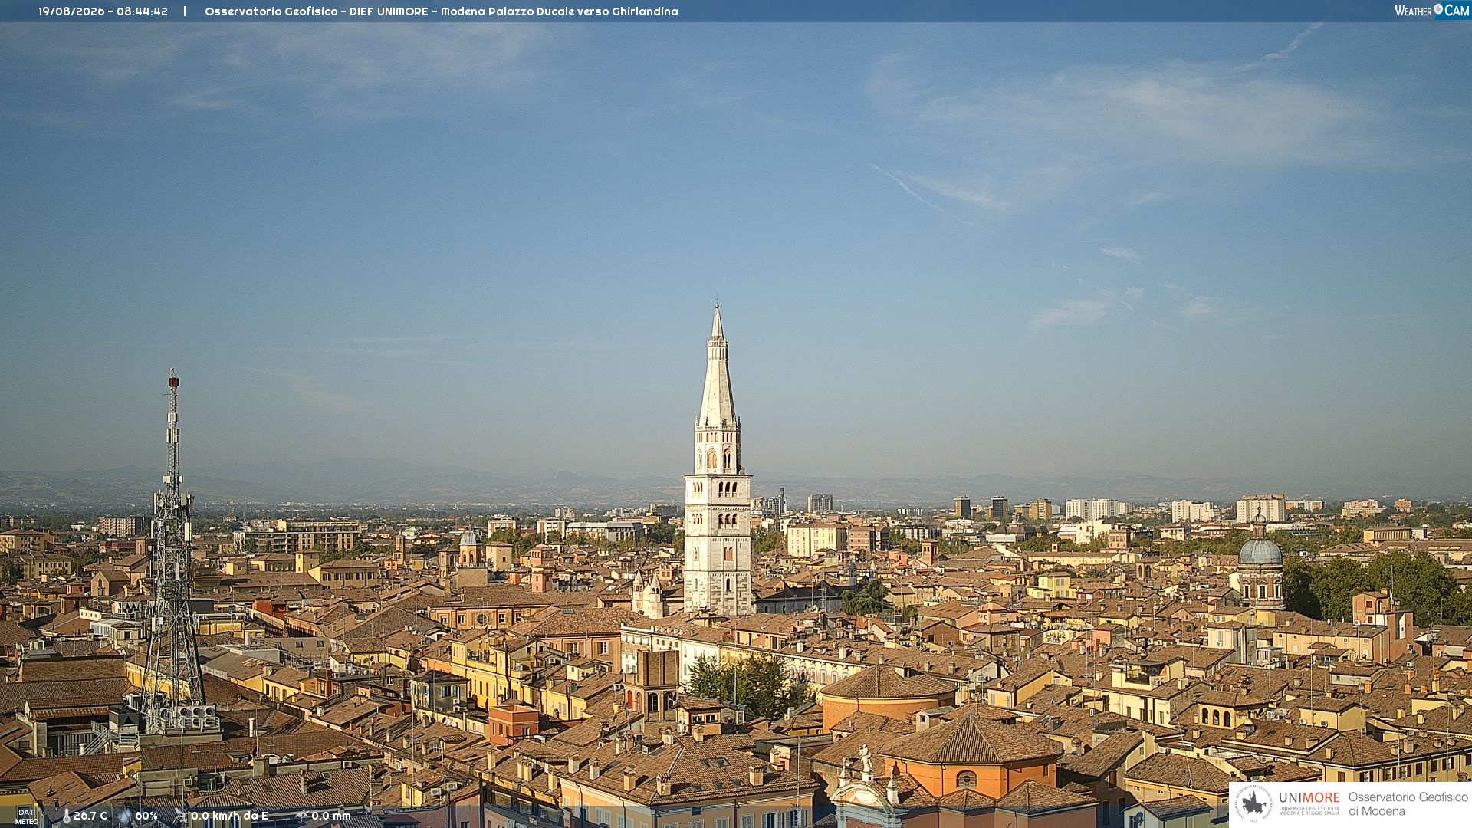
Task: Click the Università degli Studi subtitle text
Action: pos(1309,811)
